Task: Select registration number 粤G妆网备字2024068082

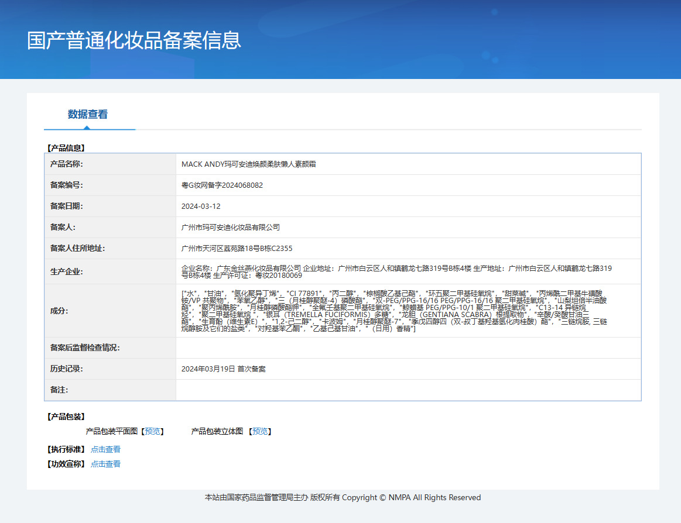Action: [x=222, y=185]
